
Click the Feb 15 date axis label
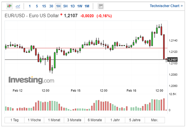pos(76,90)
